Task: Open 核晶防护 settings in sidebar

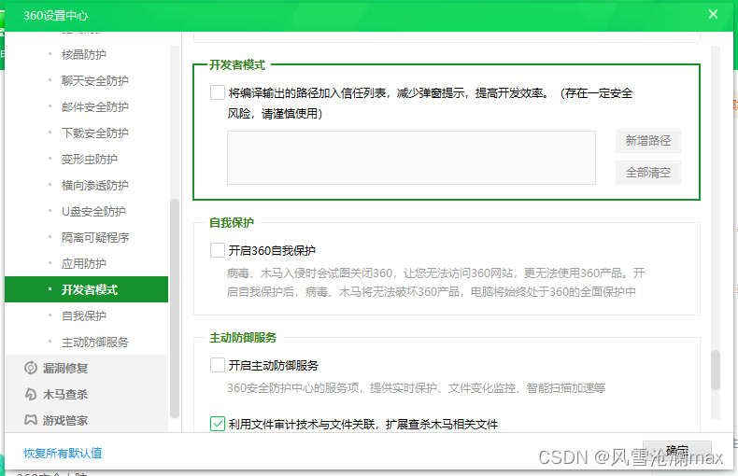Action: click(84, 54)
